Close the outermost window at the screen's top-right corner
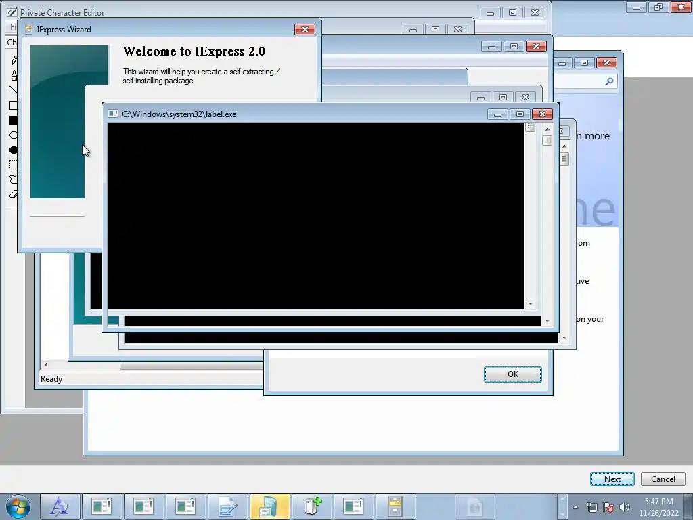This screenshot has width=693, height=520. point(681,7)
